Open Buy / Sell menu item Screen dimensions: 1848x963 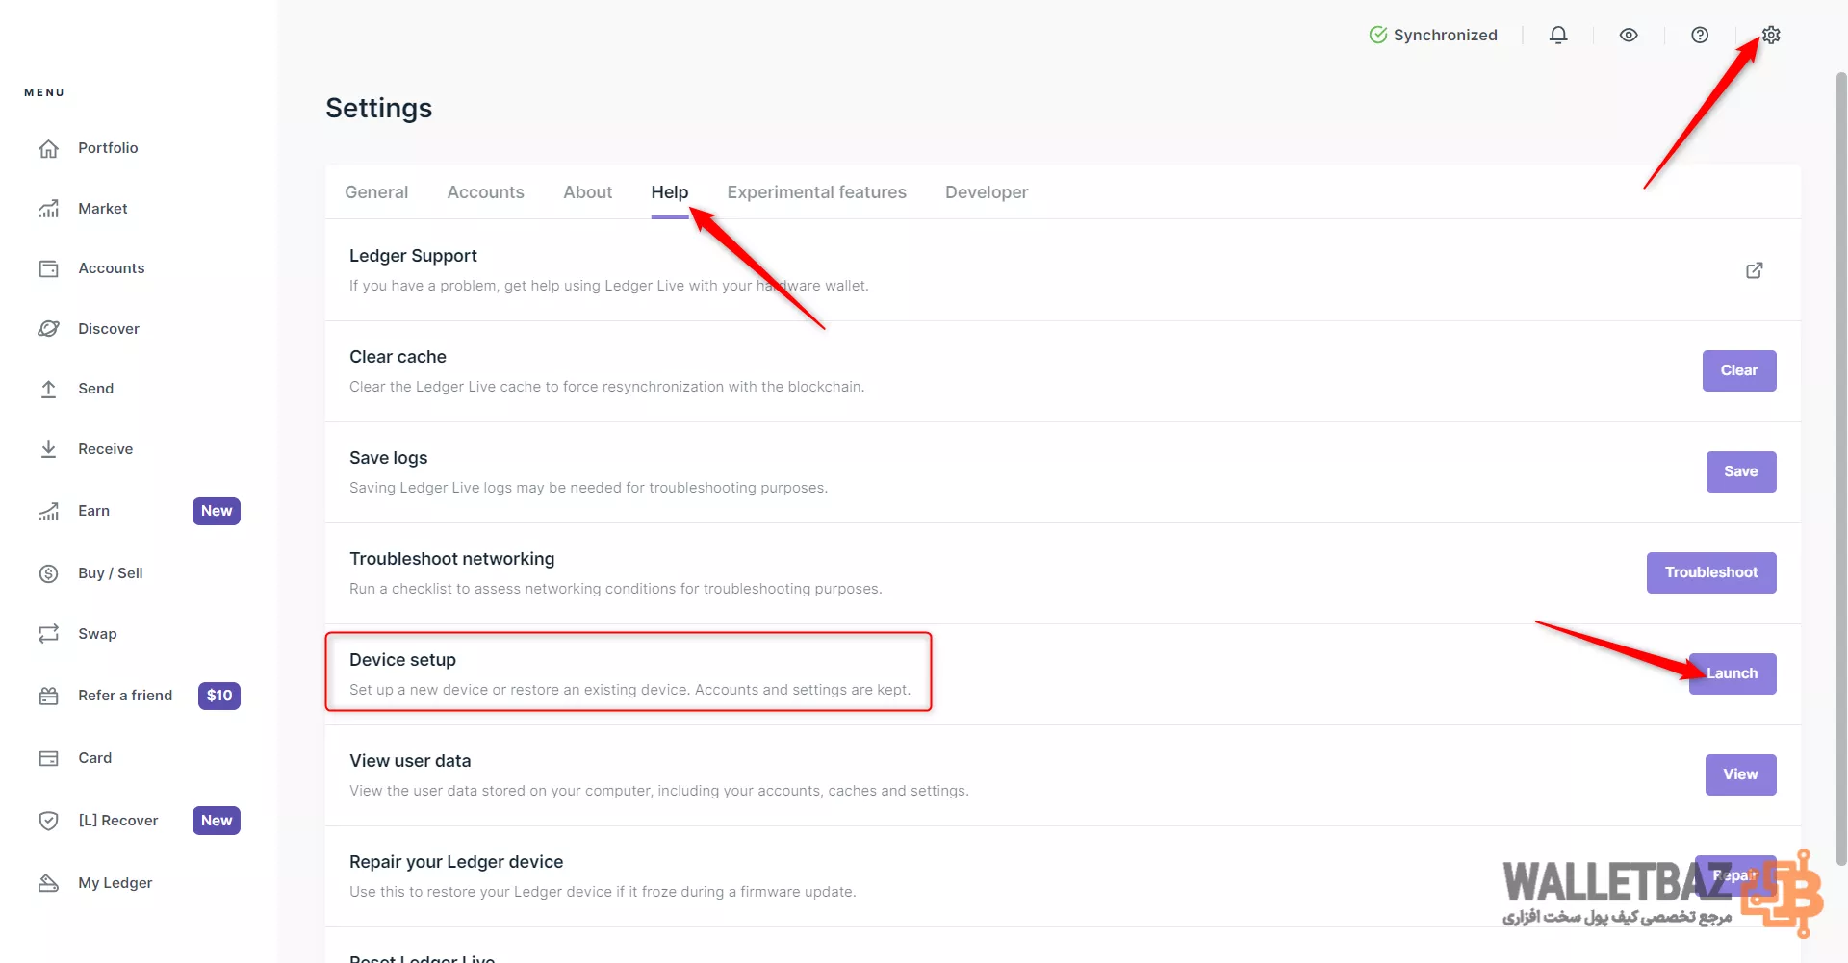coord(111,573)
